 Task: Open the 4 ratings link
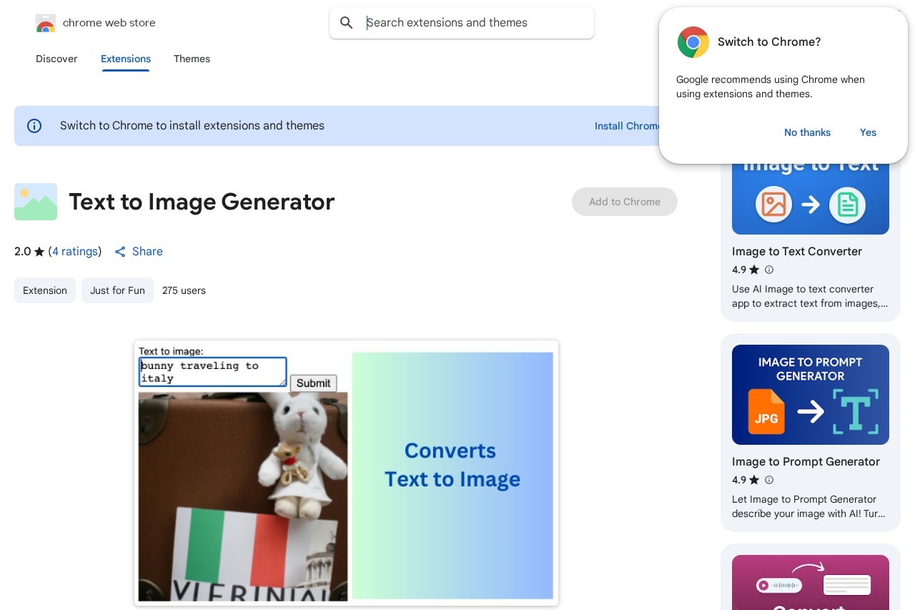point(75,252)
